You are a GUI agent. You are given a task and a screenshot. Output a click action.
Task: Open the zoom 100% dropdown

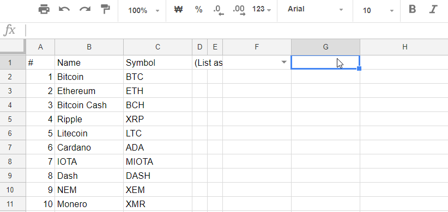(x=144, y=10)
